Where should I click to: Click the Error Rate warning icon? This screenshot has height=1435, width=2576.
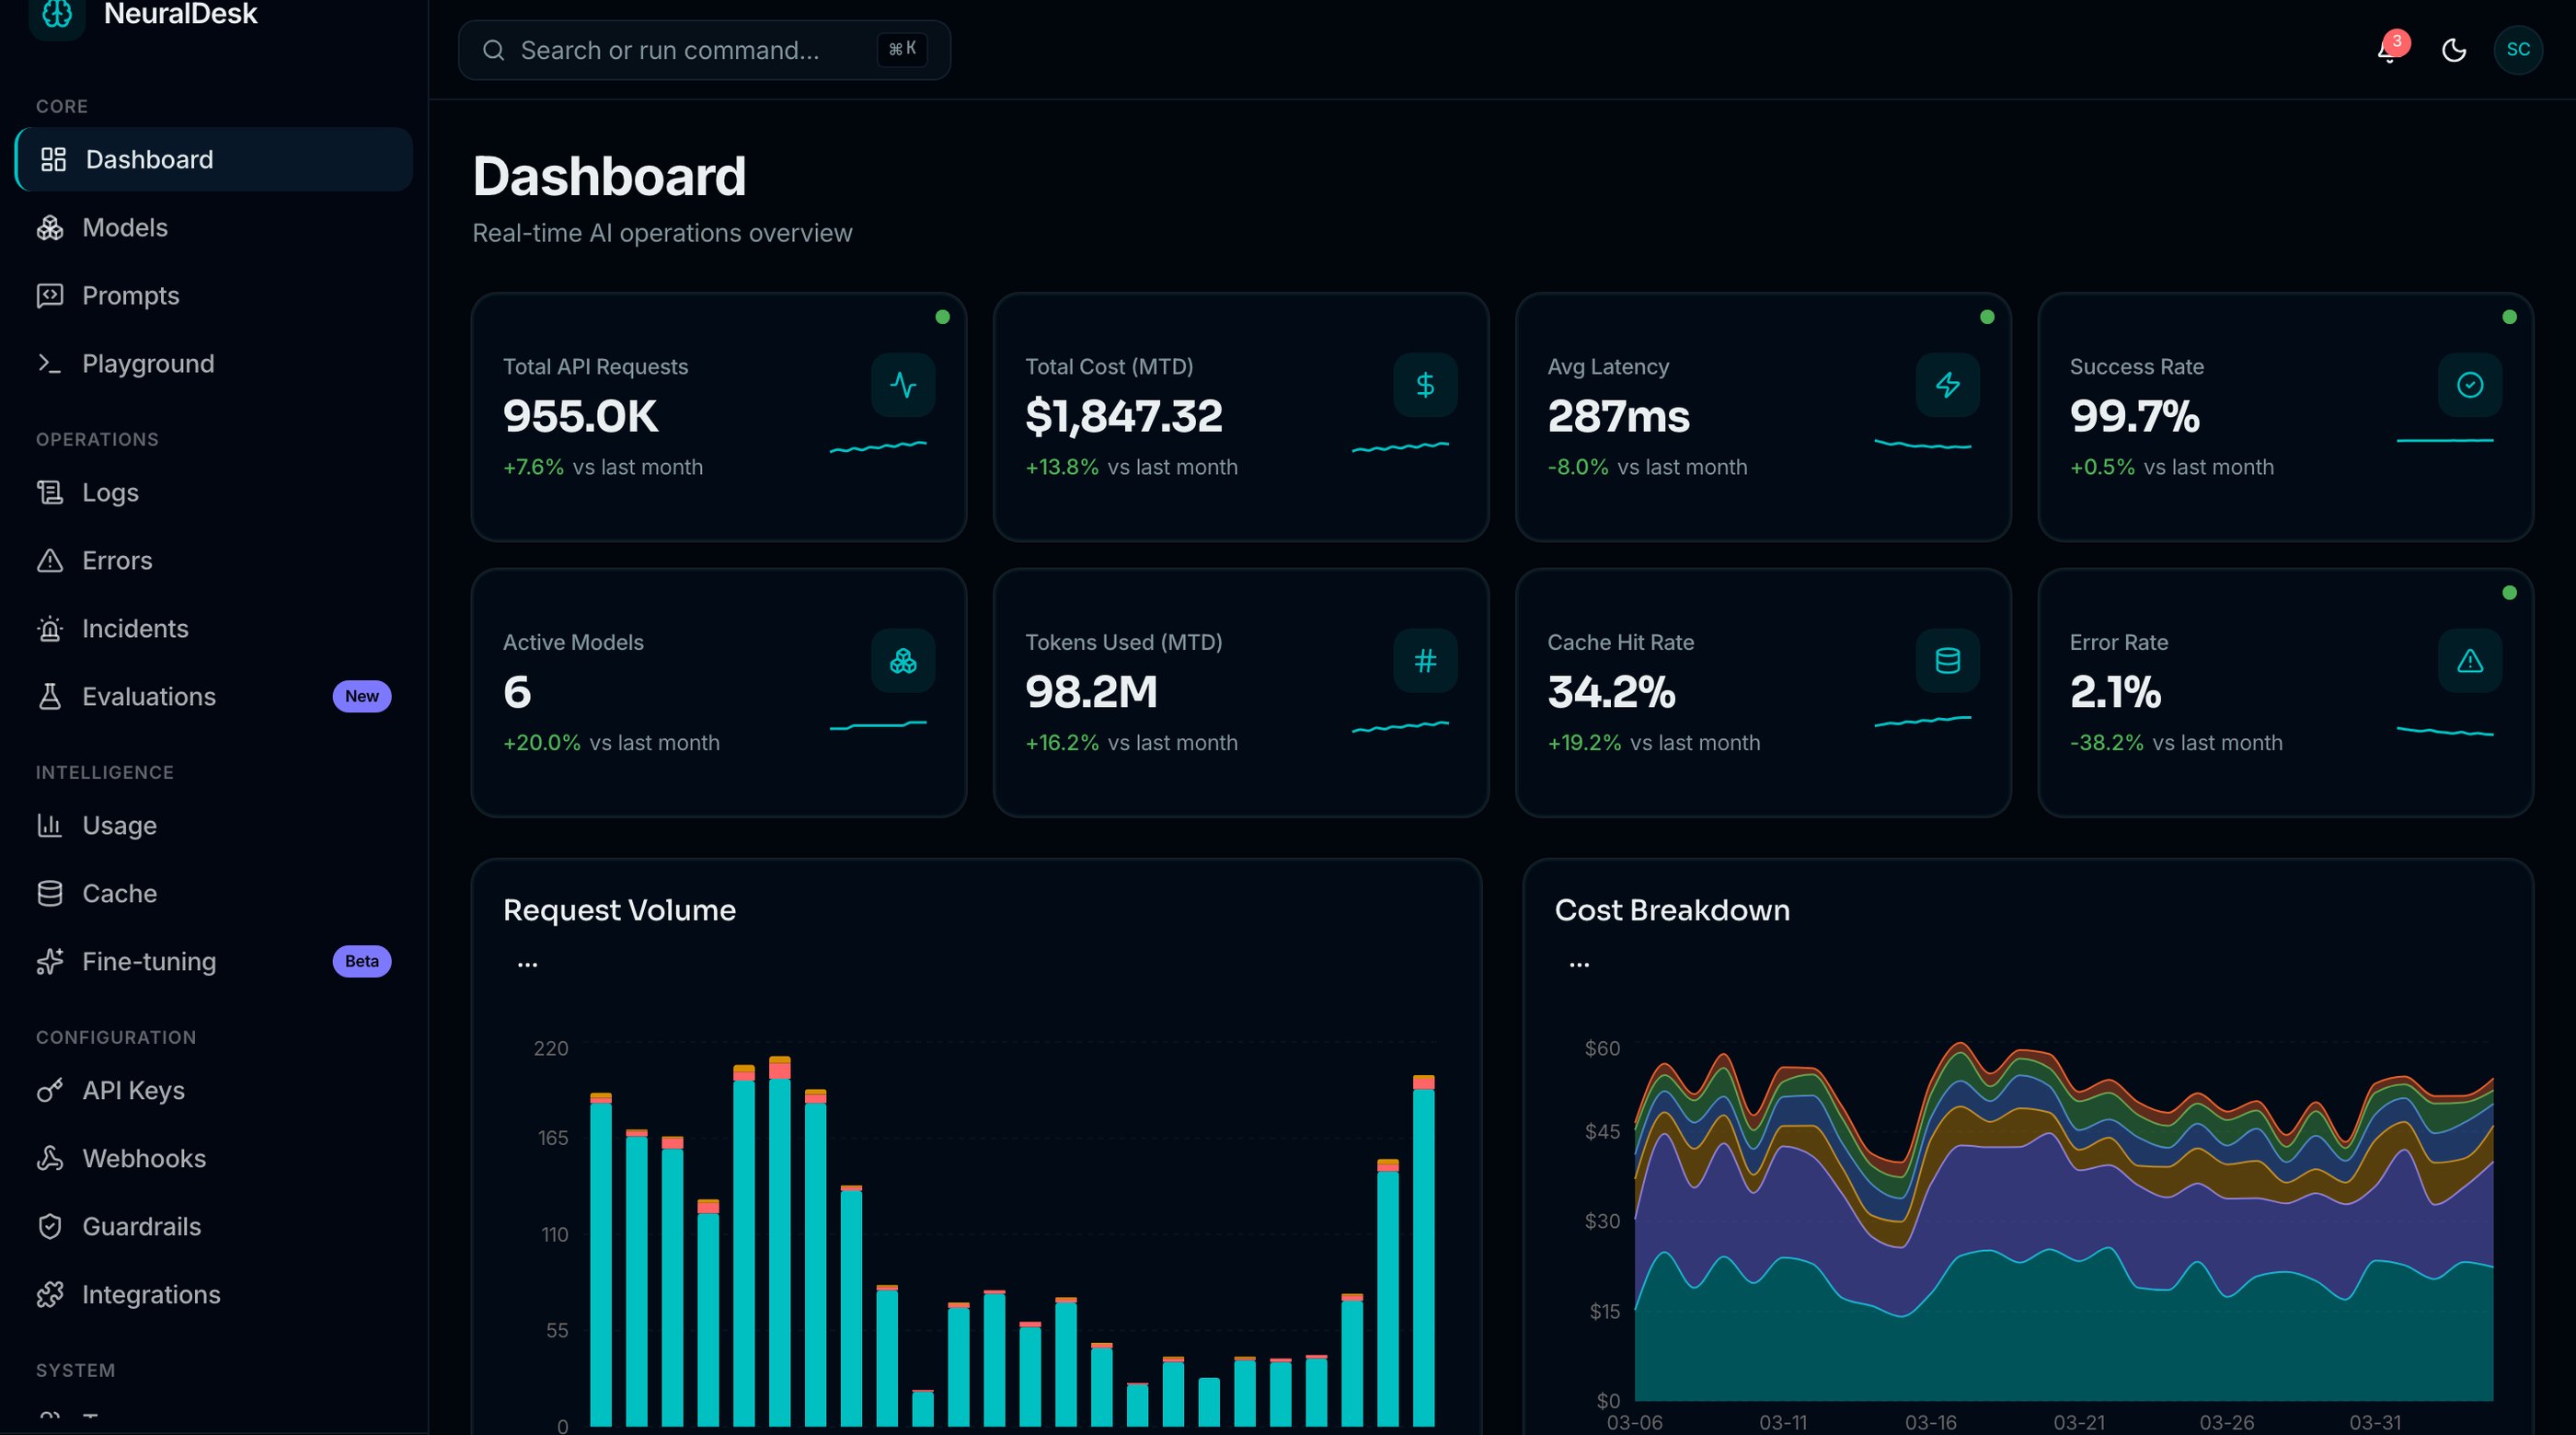coord(2470,661)
